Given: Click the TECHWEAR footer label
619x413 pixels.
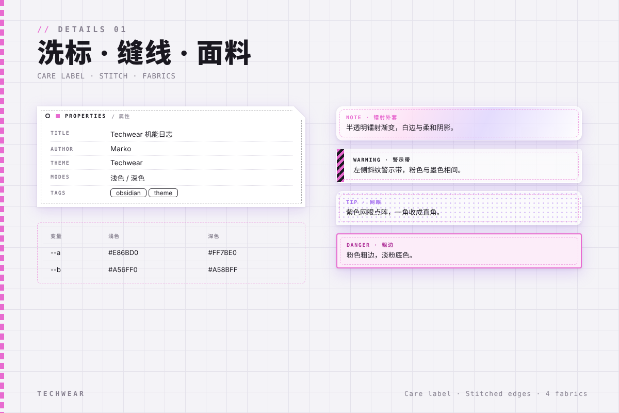Looking at the screenshot, I should (61, 394).
